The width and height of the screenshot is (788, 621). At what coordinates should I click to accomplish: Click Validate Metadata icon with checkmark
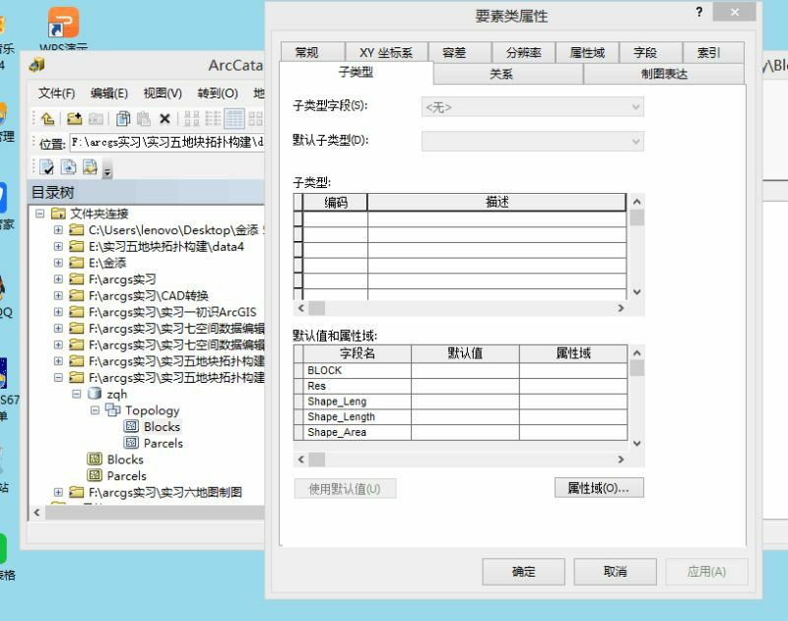click(47, 166)
